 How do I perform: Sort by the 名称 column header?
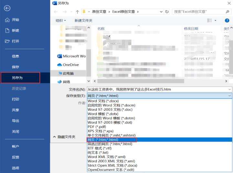(101, 29)
